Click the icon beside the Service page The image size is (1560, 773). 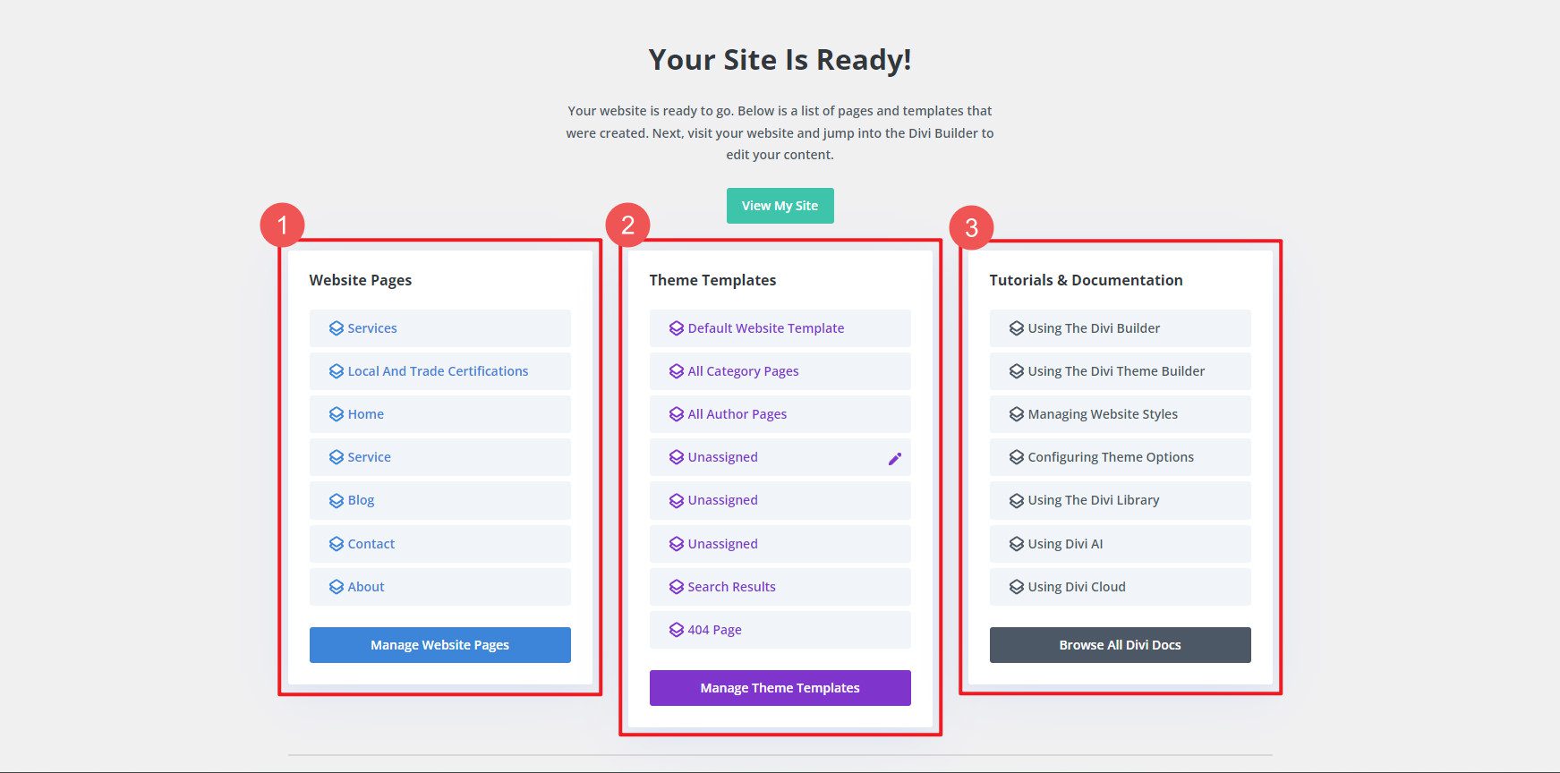[x=337, y=457]
